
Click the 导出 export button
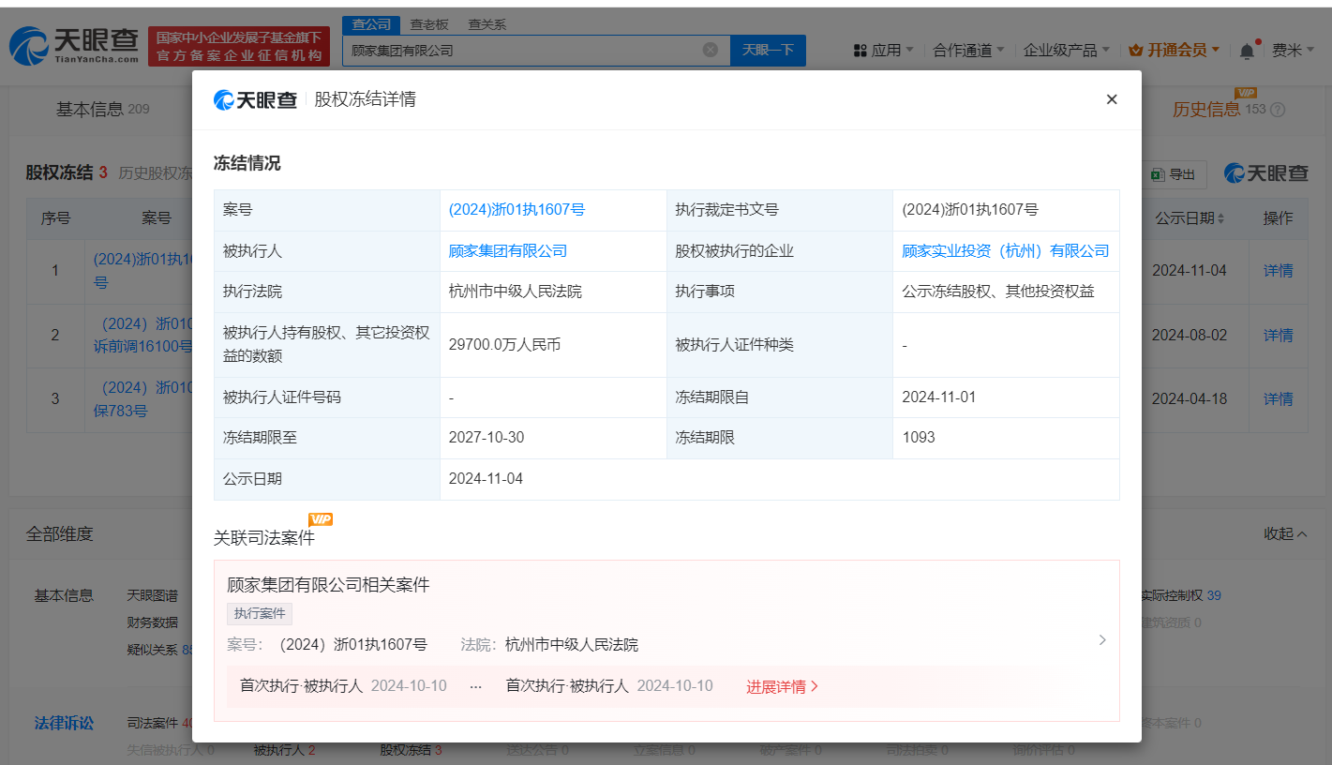tap(1174, 174)
